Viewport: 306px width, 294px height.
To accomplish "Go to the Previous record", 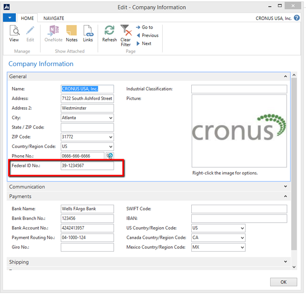I will [147, 35].
